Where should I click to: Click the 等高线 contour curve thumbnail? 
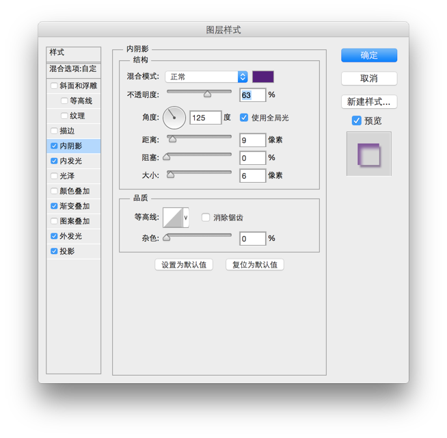click(x=173, y=218)
